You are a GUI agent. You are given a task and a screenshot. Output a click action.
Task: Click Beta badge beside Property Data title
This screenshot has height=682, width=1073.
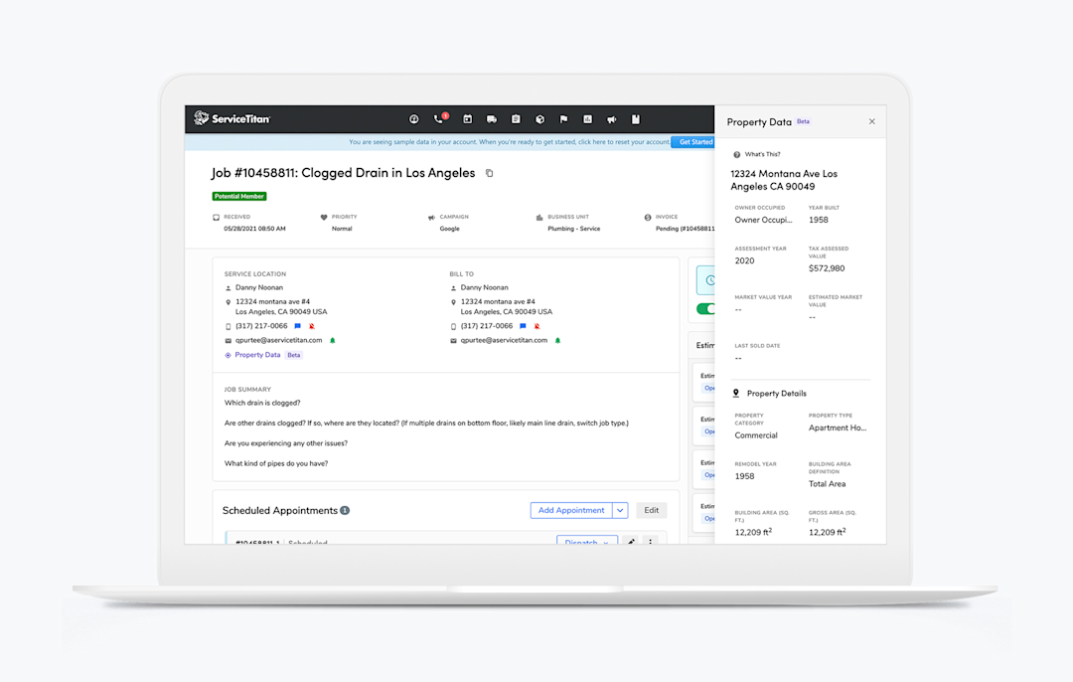coord(804,121)
